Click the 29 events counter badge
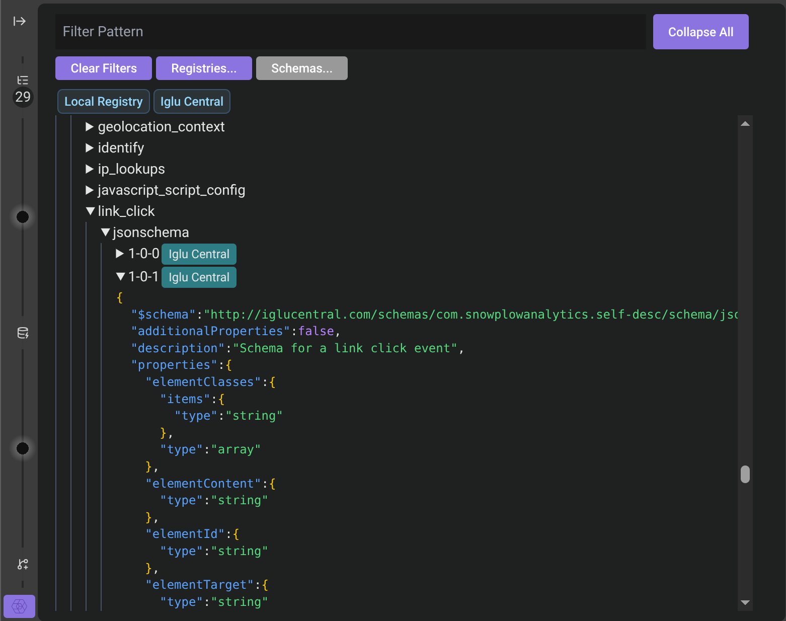This screenshot has height=621, width=786. click(23, 97)
